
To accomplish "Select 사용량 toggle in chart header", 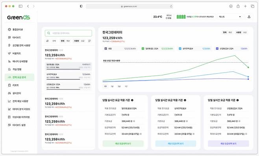I will 239,33.
